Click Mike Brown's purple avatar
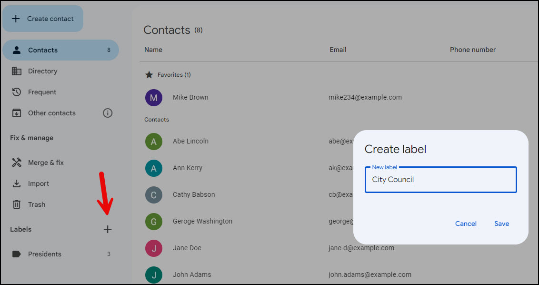 153,97
